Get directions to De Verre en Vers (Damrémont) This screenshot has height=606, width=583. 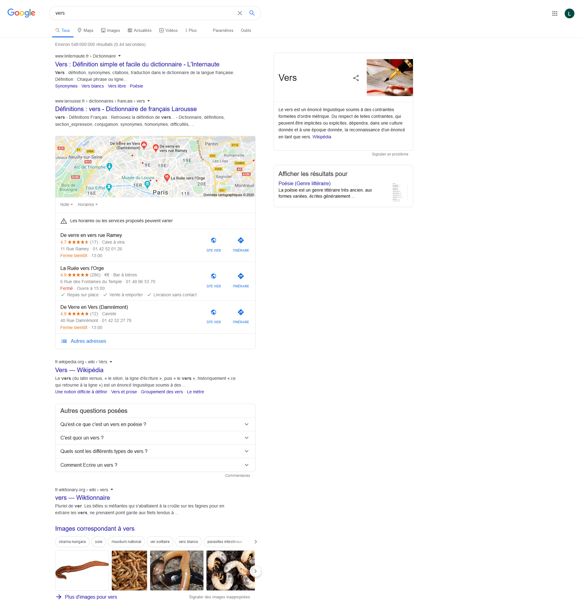pyautogui.click(x=241, y=316)
